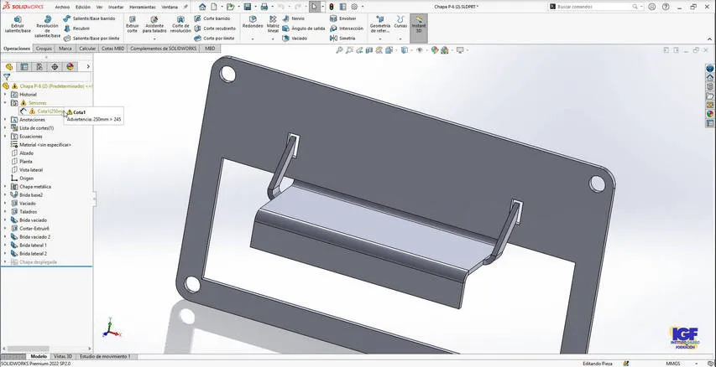
Task: Open the Curvas dropdown arrow
Action: click(x=400, y=39)
